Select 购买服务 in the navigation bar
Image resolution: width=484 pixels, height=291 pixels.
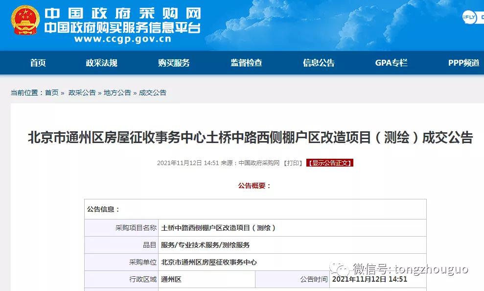(174, 63)
